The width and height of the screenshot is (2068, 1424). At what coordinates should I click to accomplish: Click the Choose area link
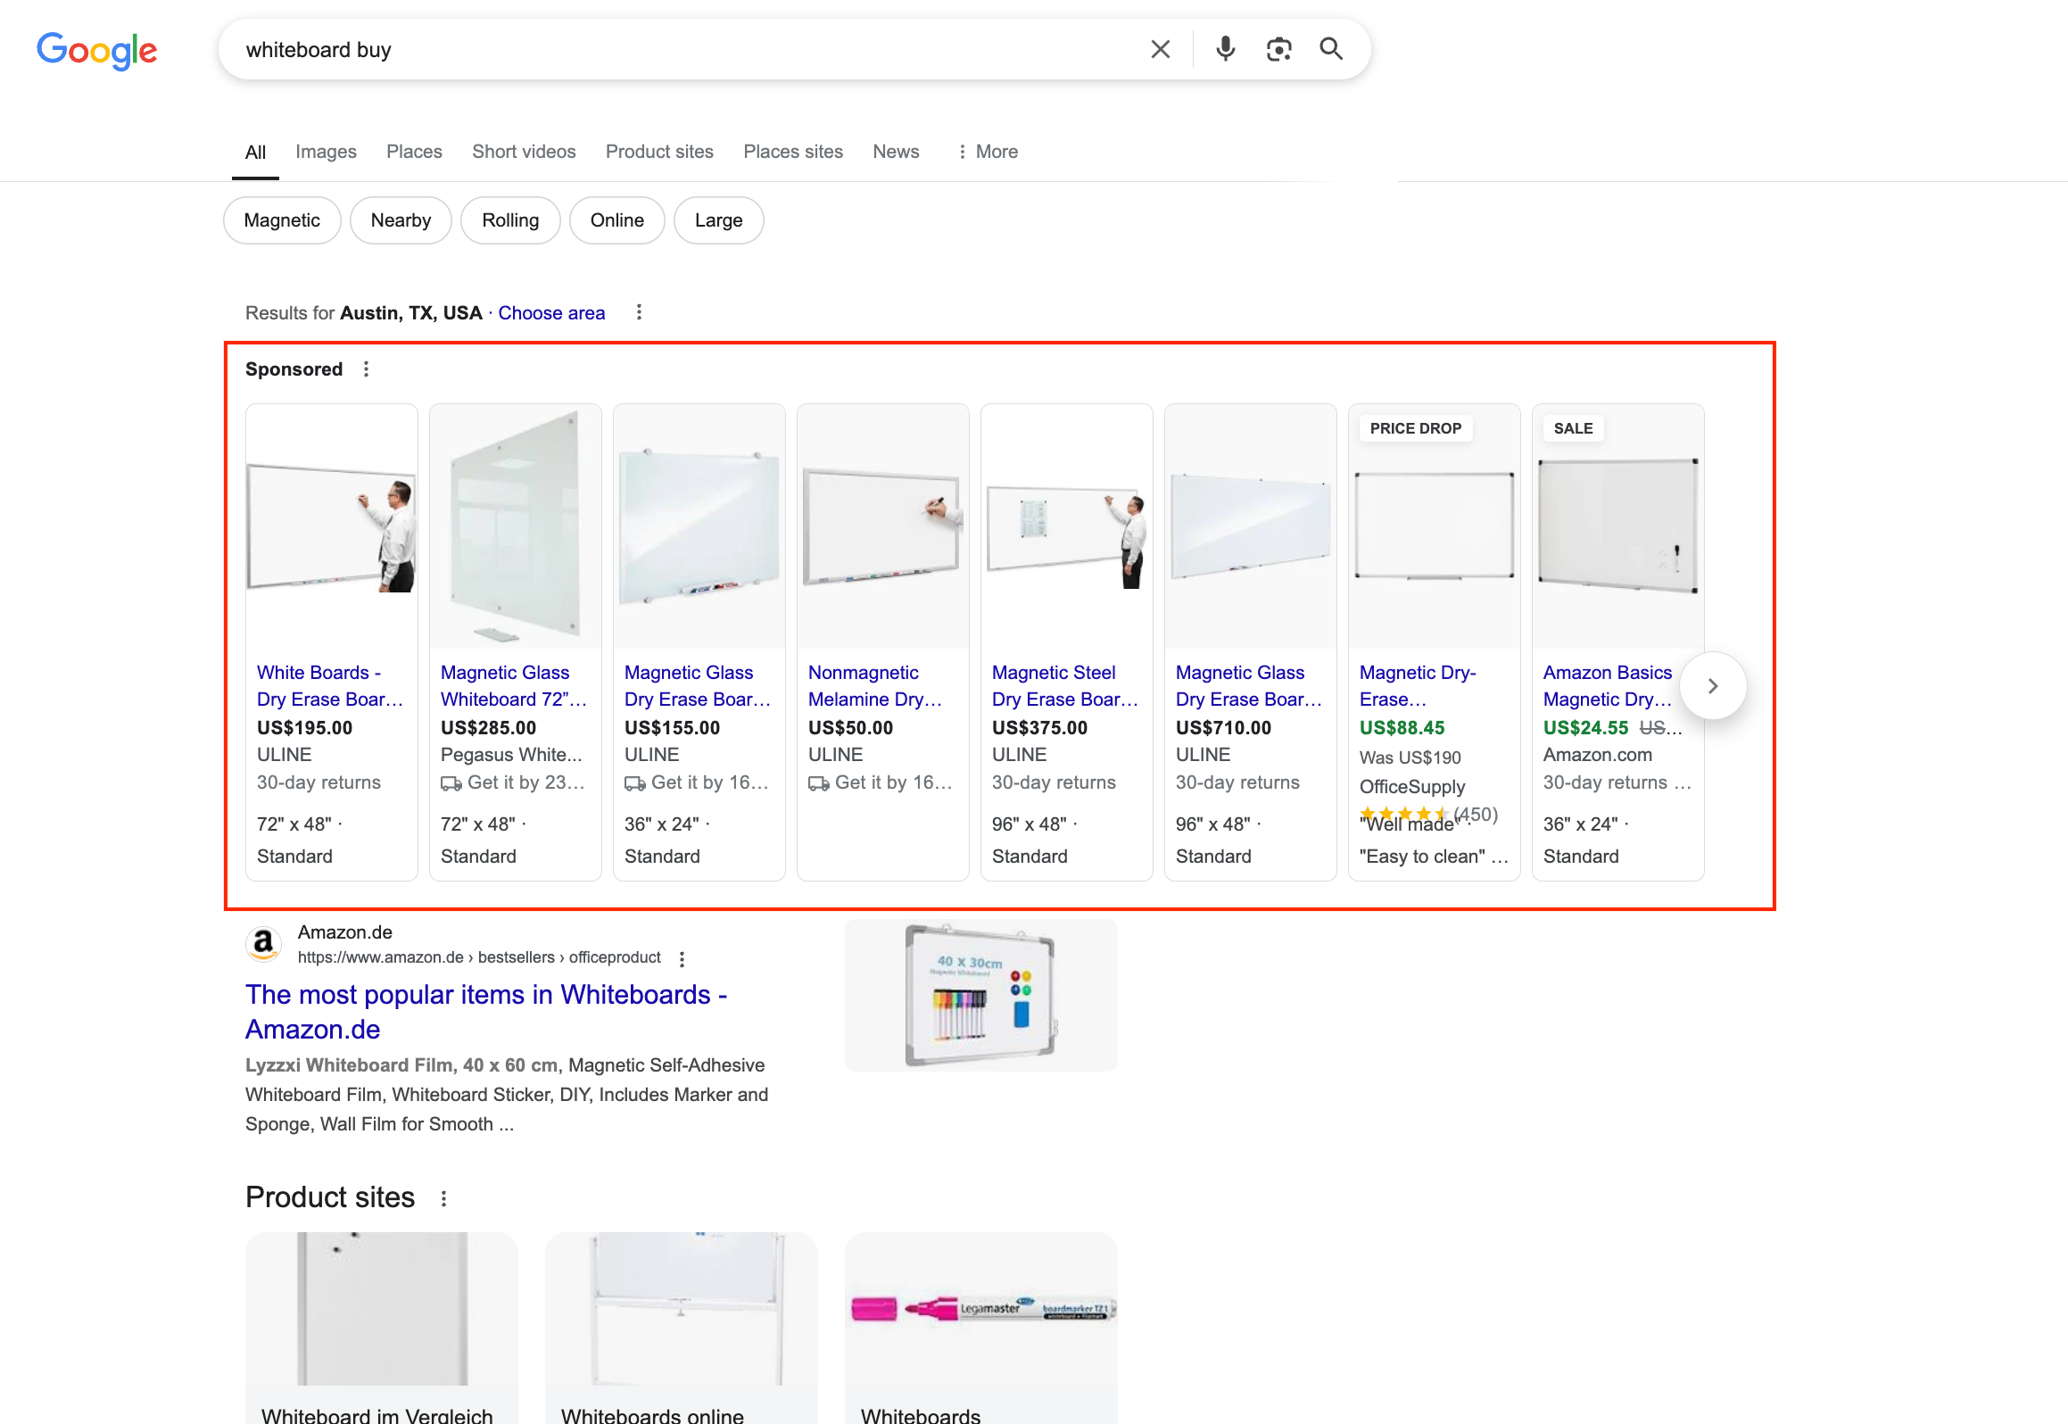point(550,313)
